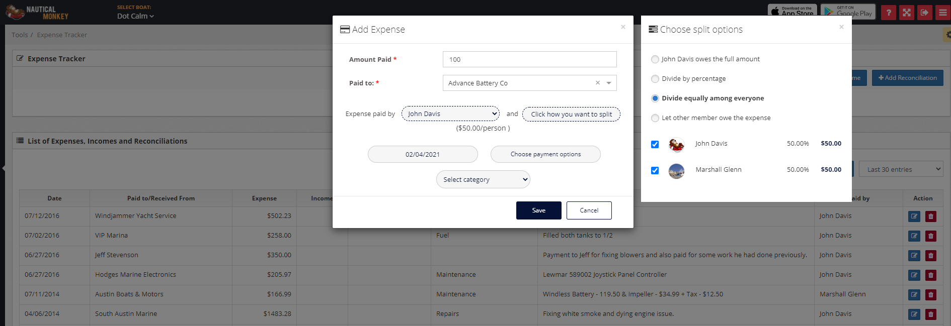951x326 pixels.
Task: Delete the VIP Marina expense entry
Action: coord(931,236)
